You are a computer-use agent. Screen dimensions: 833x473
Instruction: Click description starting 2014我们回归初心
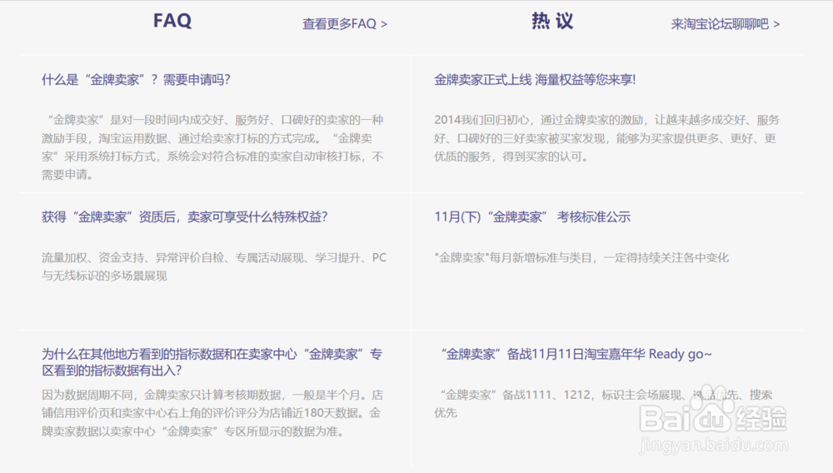[606, 138]
